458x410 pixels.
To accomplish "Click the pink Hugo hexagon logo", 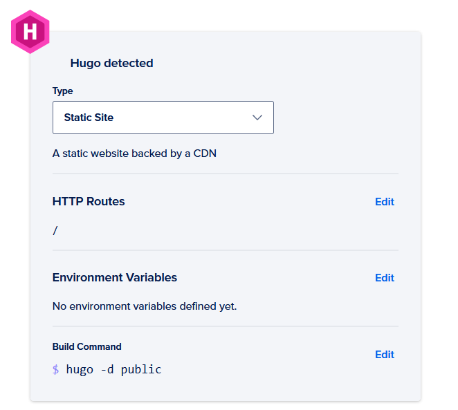I will [x=30, y=32].
